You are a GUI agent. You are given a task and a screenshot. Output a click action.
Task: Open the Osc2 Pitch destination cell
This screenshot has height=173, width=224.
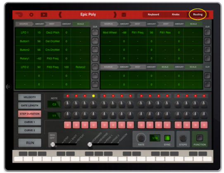click(x=52, y=33)
